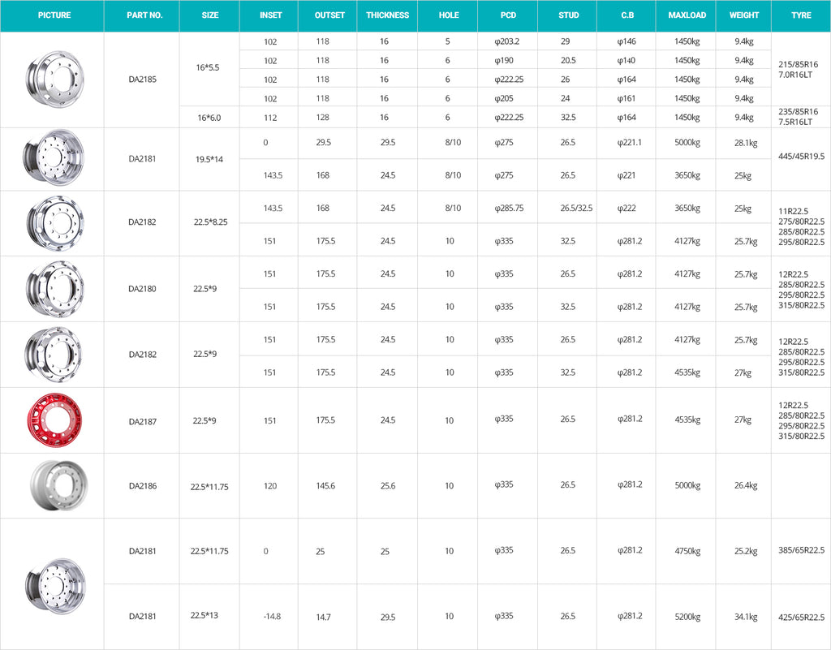Viewport: 831px width, 650px height.
Task: Select the 425/65R22.5 tyre cell
Action: (800, 616)
